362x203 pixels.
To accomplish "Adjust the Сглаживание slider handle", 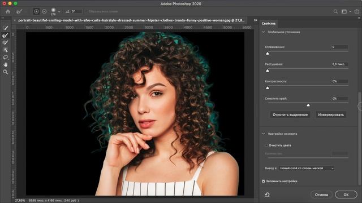I will [268, 54].
